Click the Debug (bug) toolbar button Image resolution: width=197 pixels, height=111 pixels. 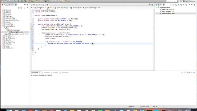pyautogui.click(x=18, y=1)
